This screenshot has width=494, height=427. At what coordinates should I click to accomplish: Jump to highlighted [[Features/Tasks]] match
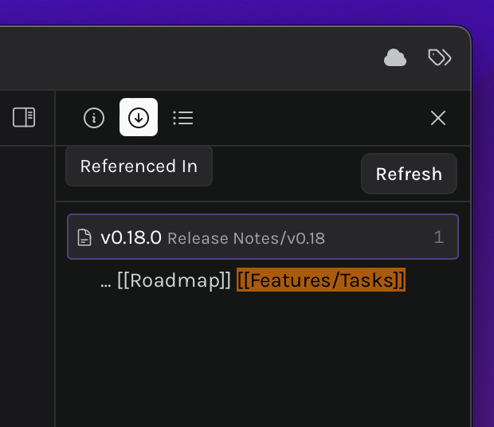pos(321,280)
